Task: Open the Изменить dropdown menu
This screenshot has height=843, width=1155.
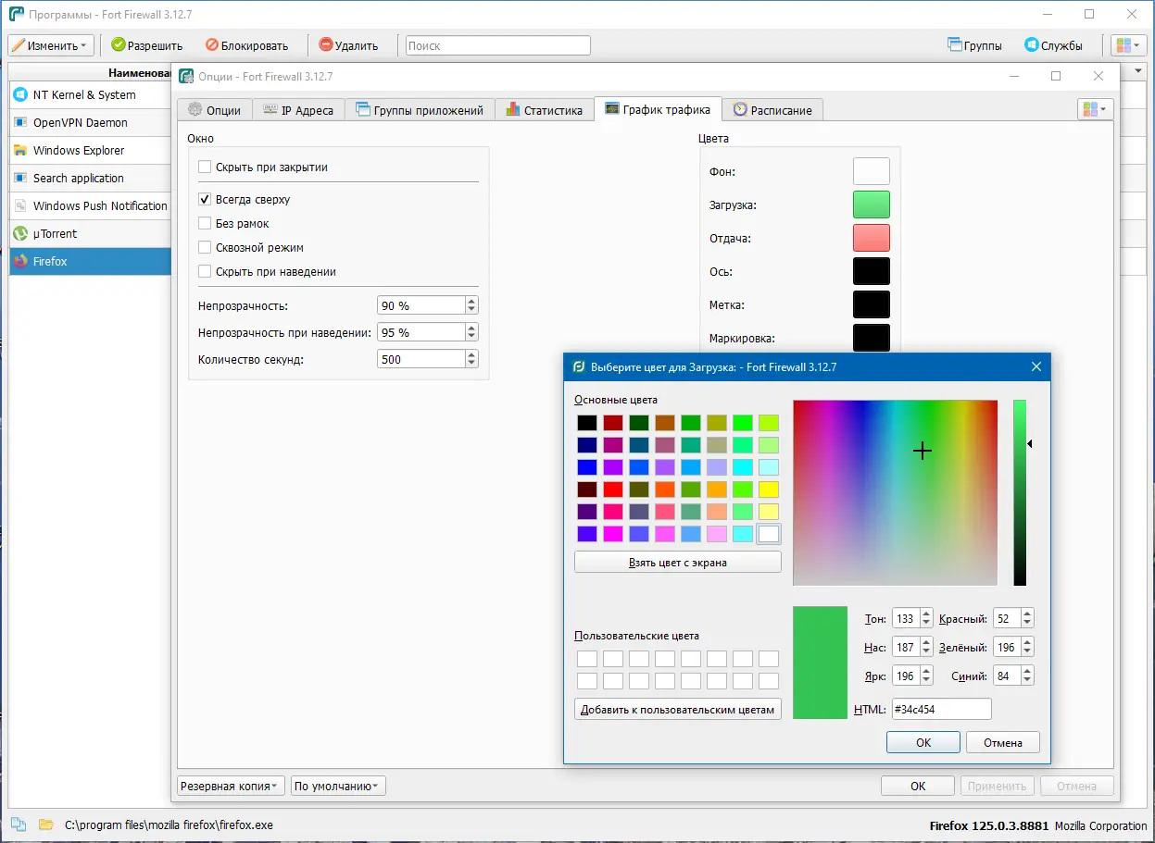Action: (x=51, y=45)
